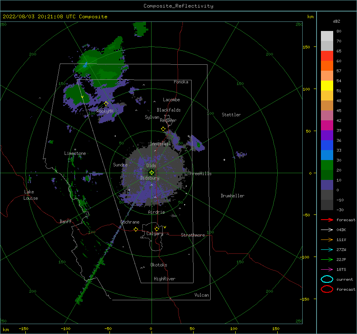The image size is (357, 334).
Task: Click the dBZ legend heading
Action: [x=336, y=21]
